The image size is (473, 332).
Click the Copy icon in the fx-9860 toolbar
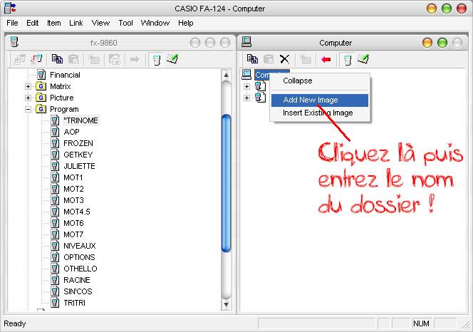(57, 60)
